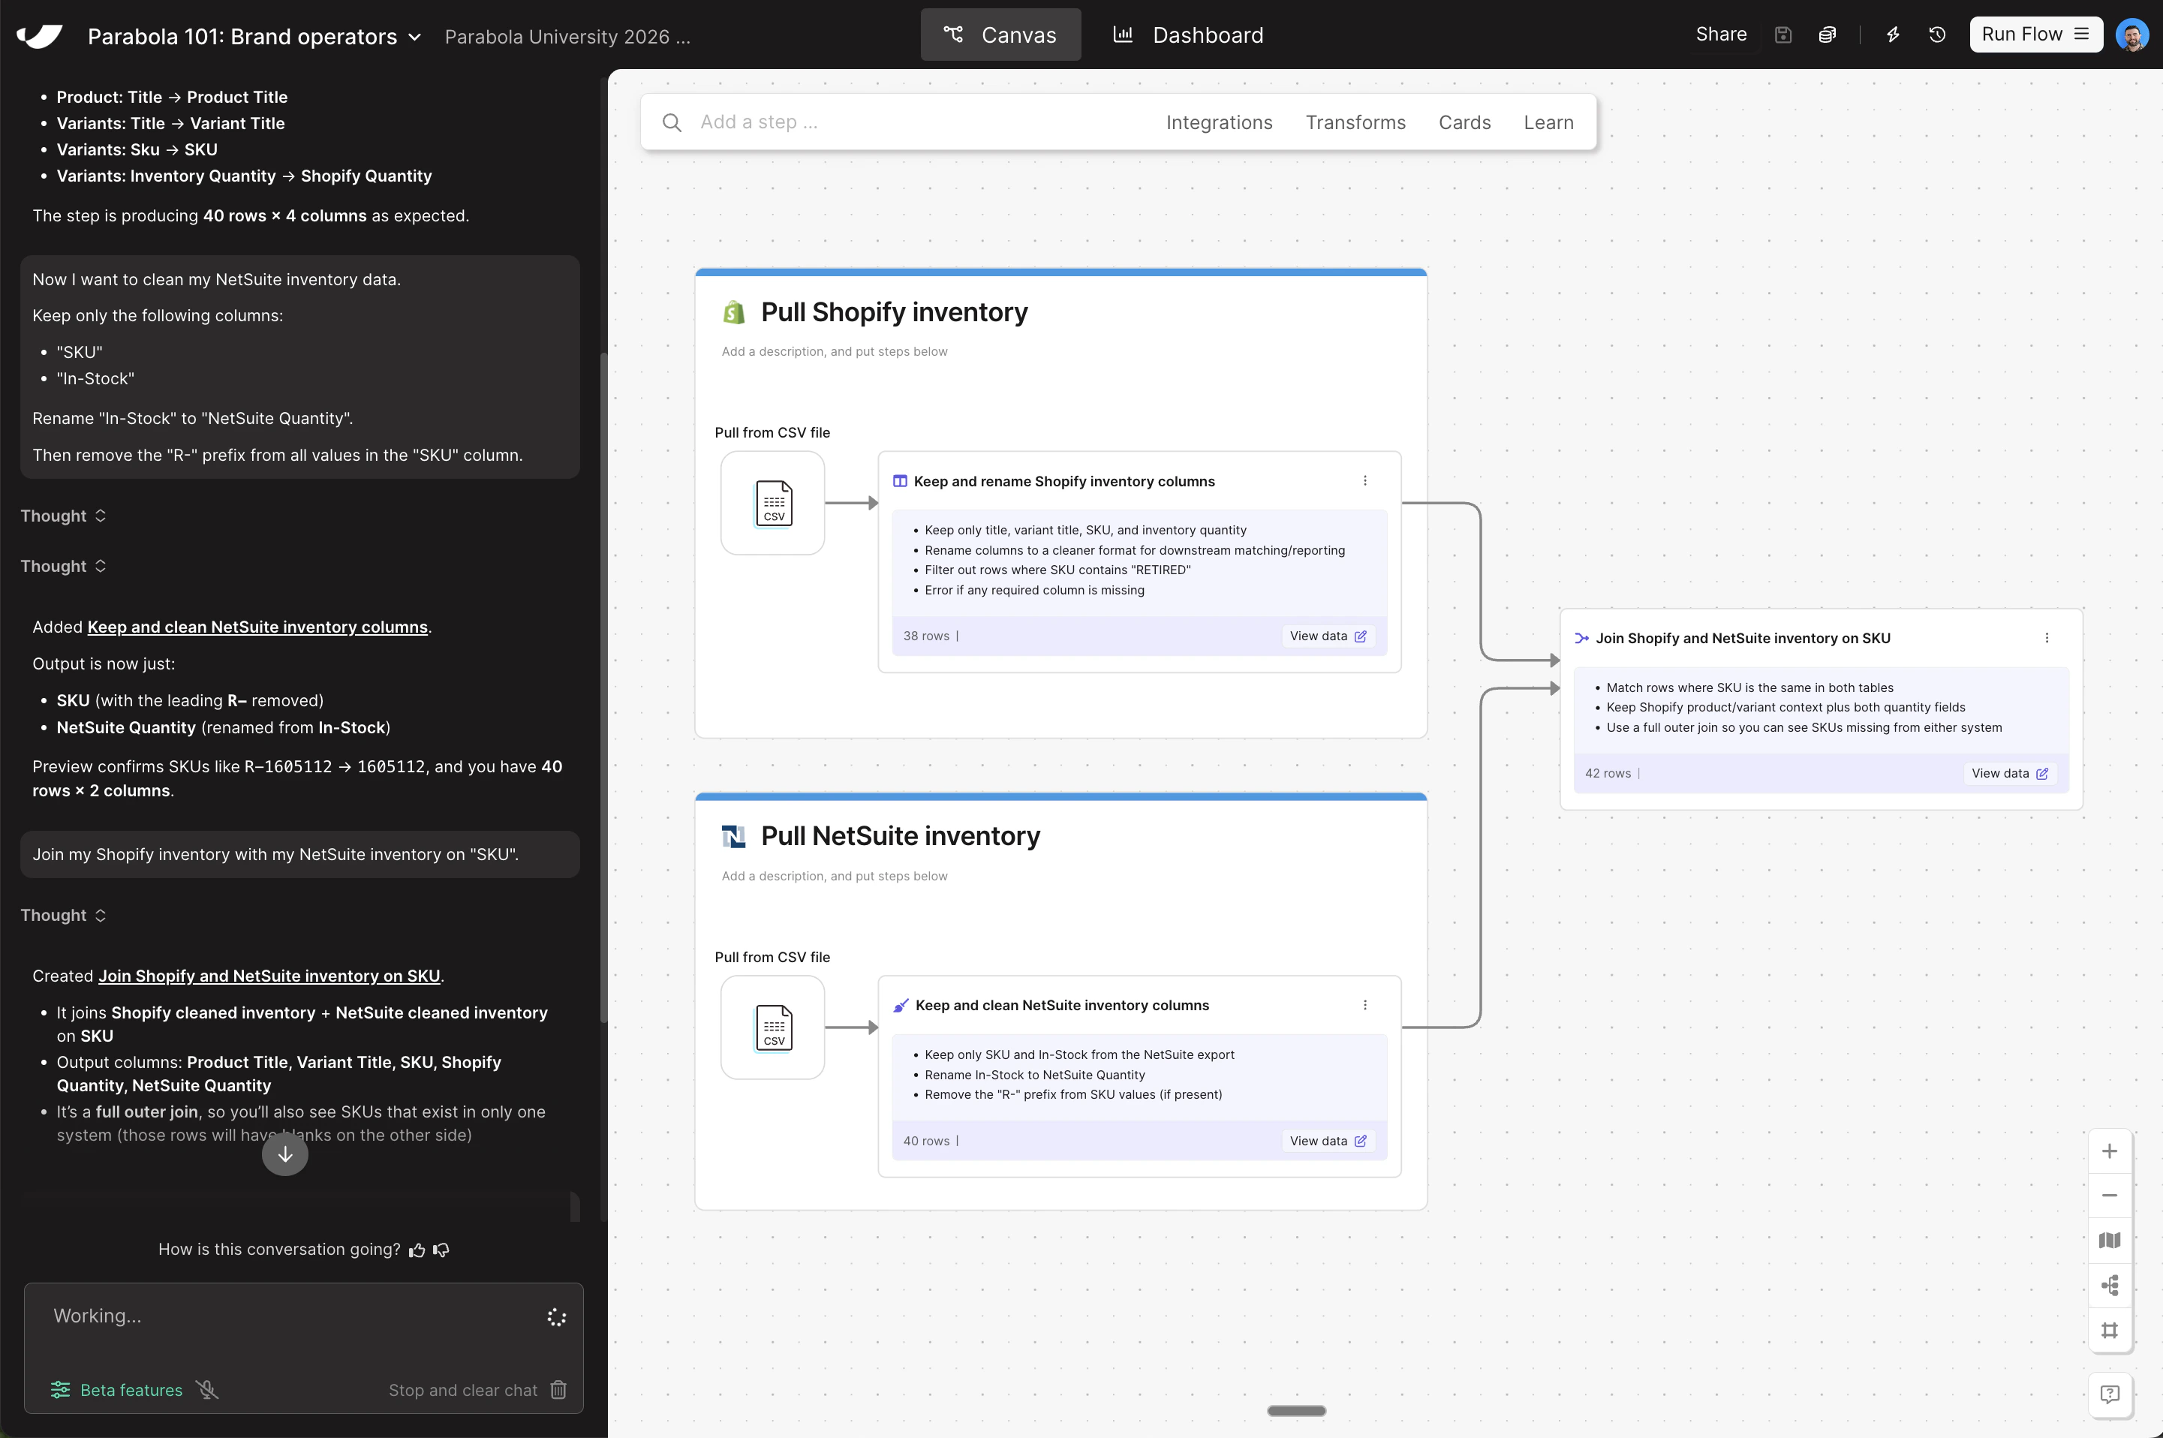This screenshot has width=2163, height=1438.
Task: Open the stacked copies icon in header
Action: (x=1828, y=35)
